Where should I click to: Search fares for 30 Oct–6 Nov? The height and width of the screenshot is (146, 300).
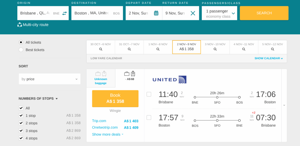point(100,47)
